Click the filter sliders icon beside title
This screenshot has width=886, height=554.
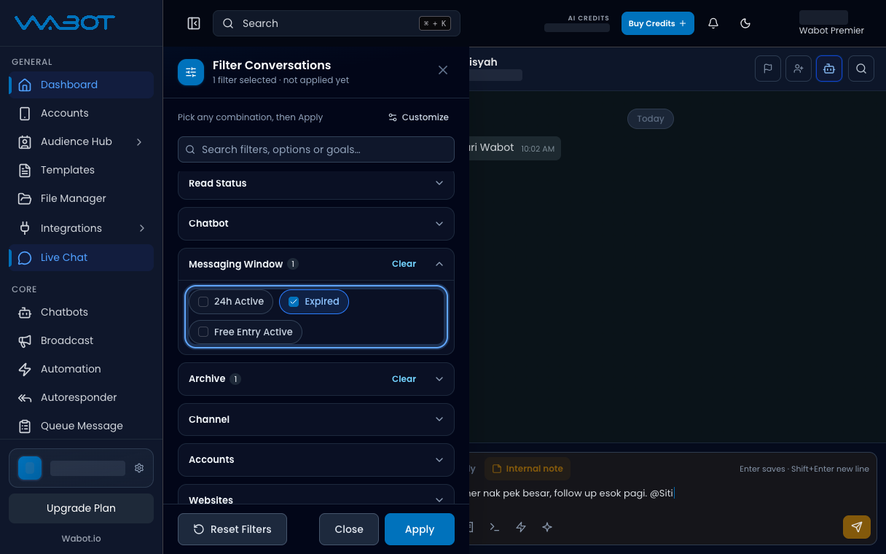(x=191, y=72)
